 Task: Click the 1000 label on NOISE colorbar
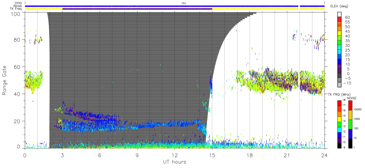pyautogui.click(x=356, y=119)
